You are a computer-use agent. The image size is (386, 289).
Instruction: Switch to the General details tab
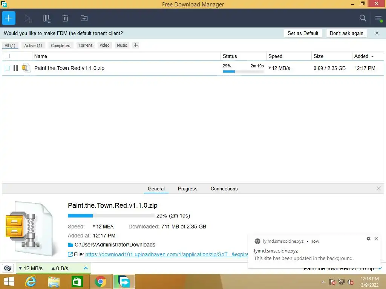coord(156,189)
